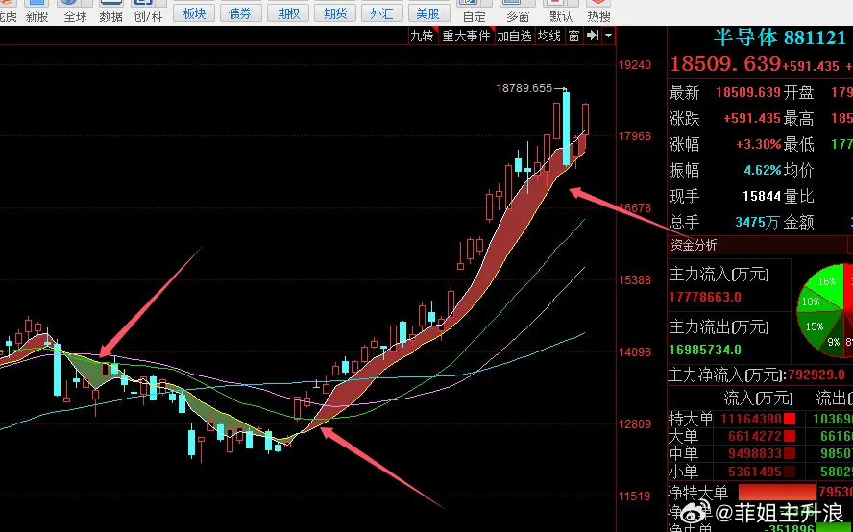Click the 11519 price axis label
853x532 pixels.
point(635,496)
